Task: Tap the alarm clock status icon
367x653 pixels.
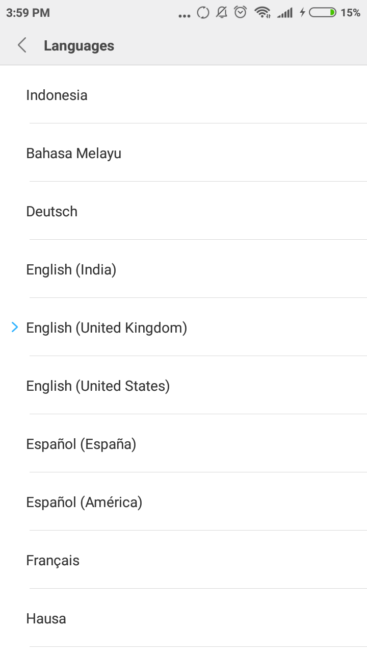Action: 240,12
